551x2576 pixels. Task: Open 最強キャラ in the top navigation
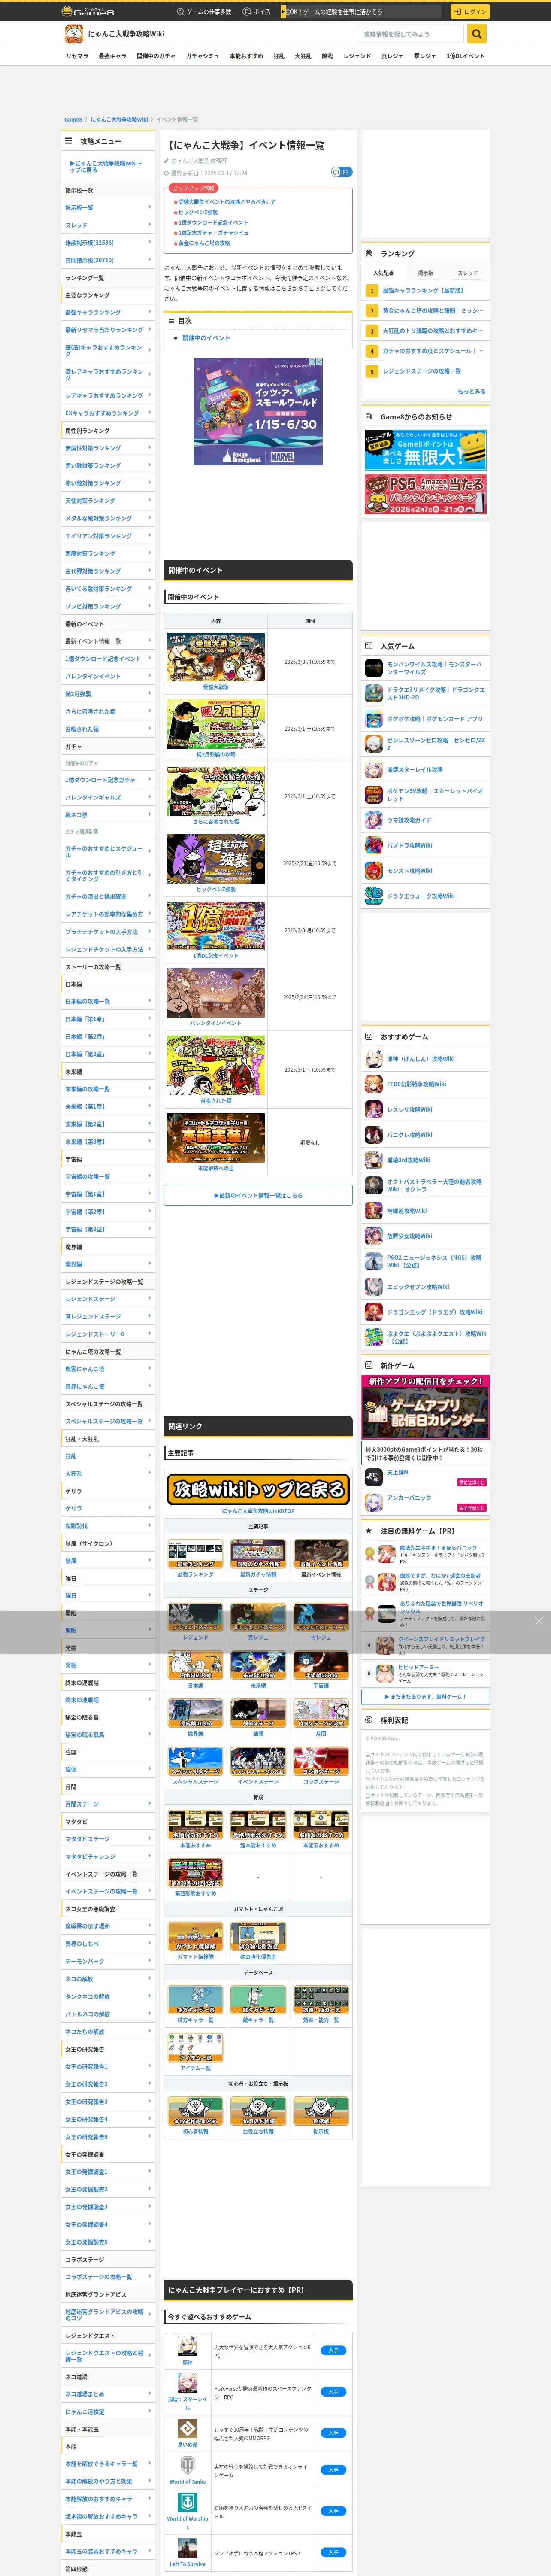[x=112, y=56]
